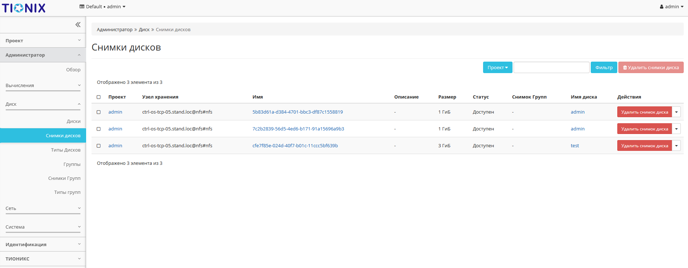688x268 pixels.
Task: Open actions caret for third snapshot row
Action: (x=676, y=146)
